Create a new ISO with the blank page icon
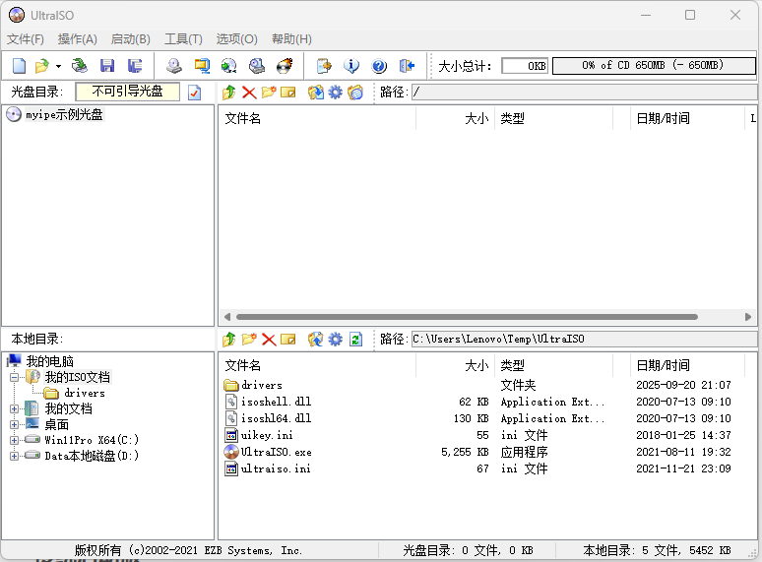 (19, 66)
